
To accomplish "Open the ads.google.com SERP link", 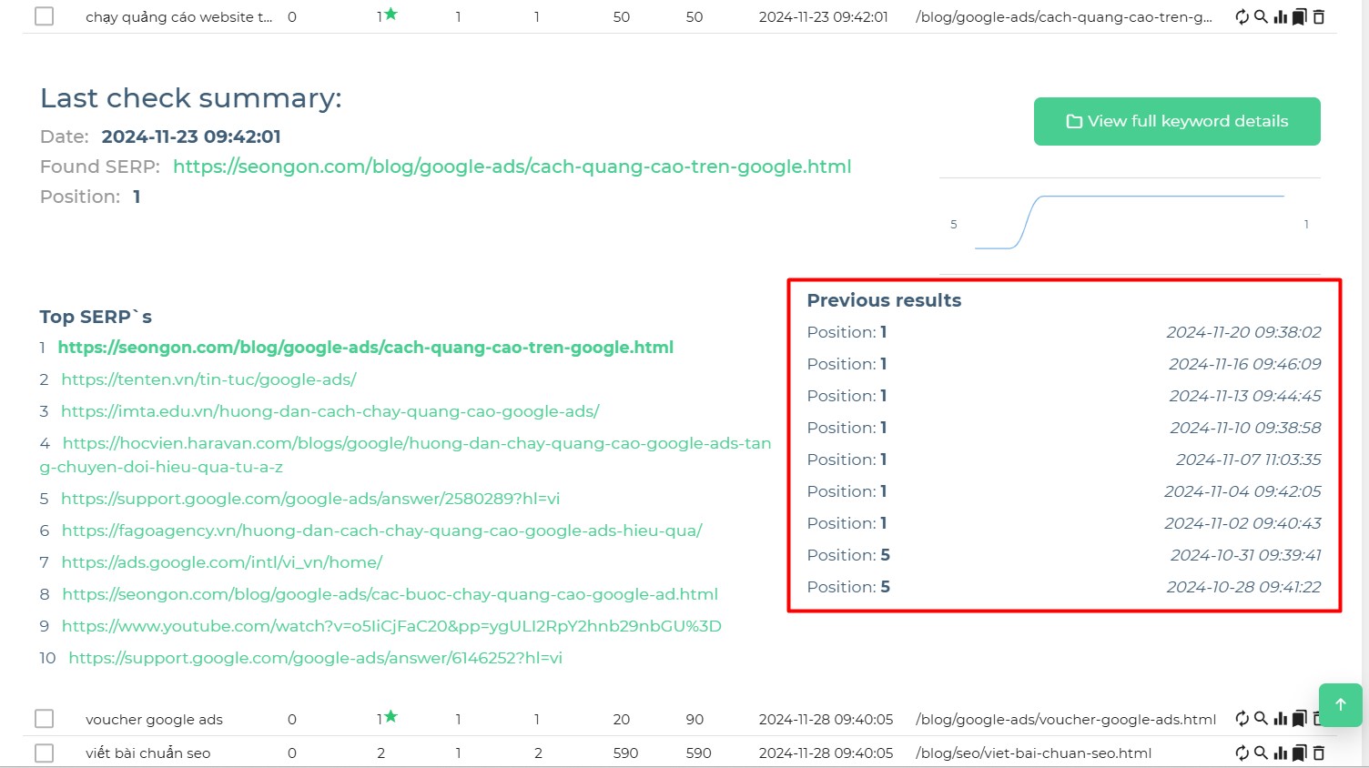I will 222,562.
